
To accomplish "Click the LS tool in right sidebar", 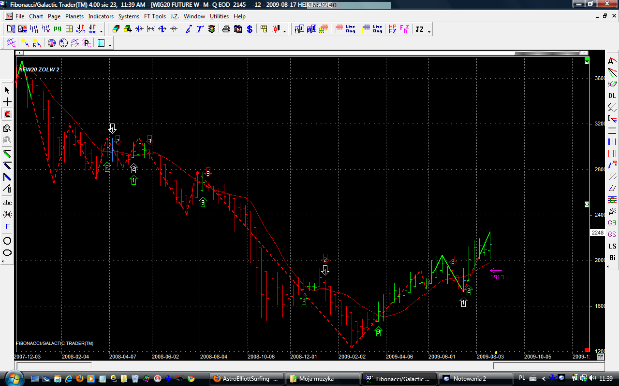I will tap(612, 246).
